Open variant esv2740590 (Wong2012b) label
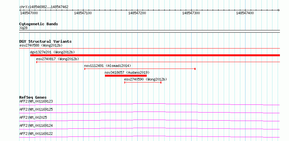289x141 pixels. click(145, 79)
